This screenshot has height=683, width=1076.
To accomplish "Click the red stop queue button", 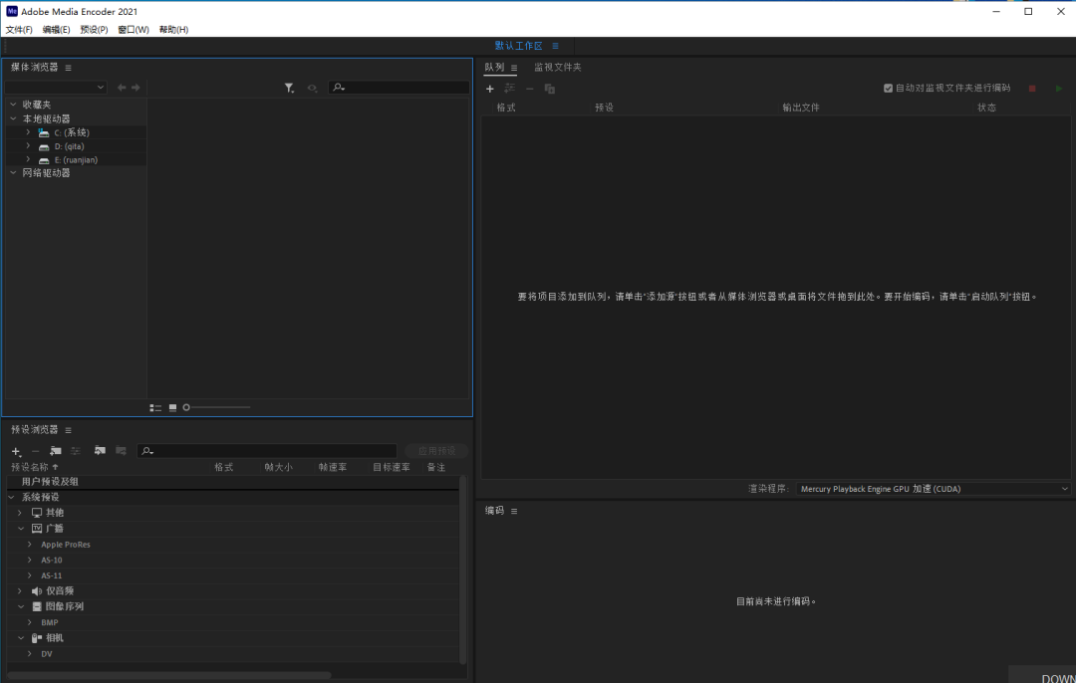I will (x=1032, y=89).
